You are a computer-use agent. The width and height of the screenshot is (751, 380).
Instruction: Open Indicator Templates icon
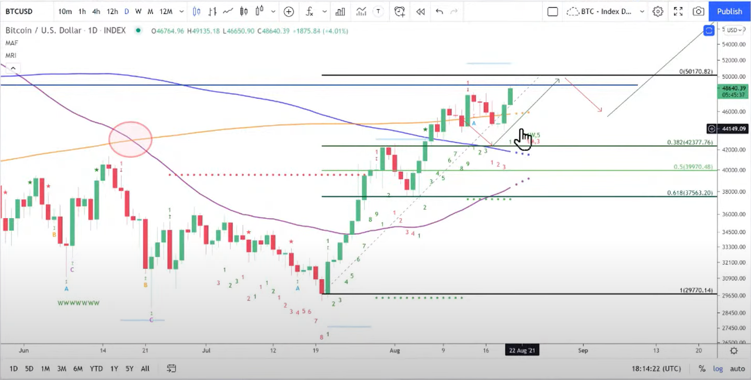point(362,11)
